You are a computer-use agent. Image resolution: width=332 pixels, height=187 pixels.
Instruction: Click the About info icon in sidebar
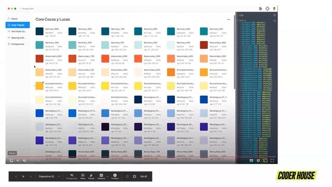point(9,19)
